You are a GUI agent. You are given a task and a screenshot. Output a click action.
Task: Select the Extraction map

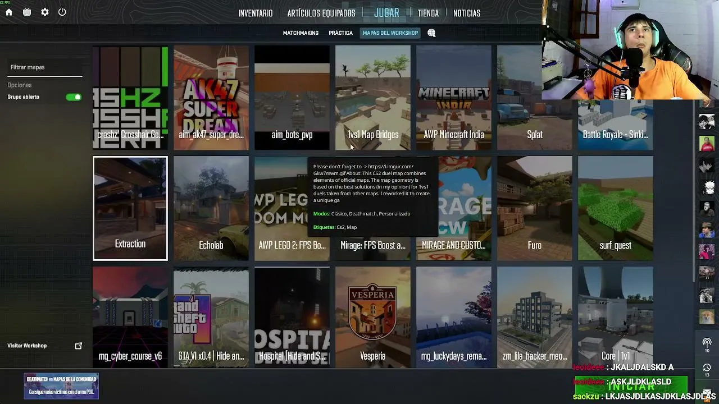click(130, 208)
